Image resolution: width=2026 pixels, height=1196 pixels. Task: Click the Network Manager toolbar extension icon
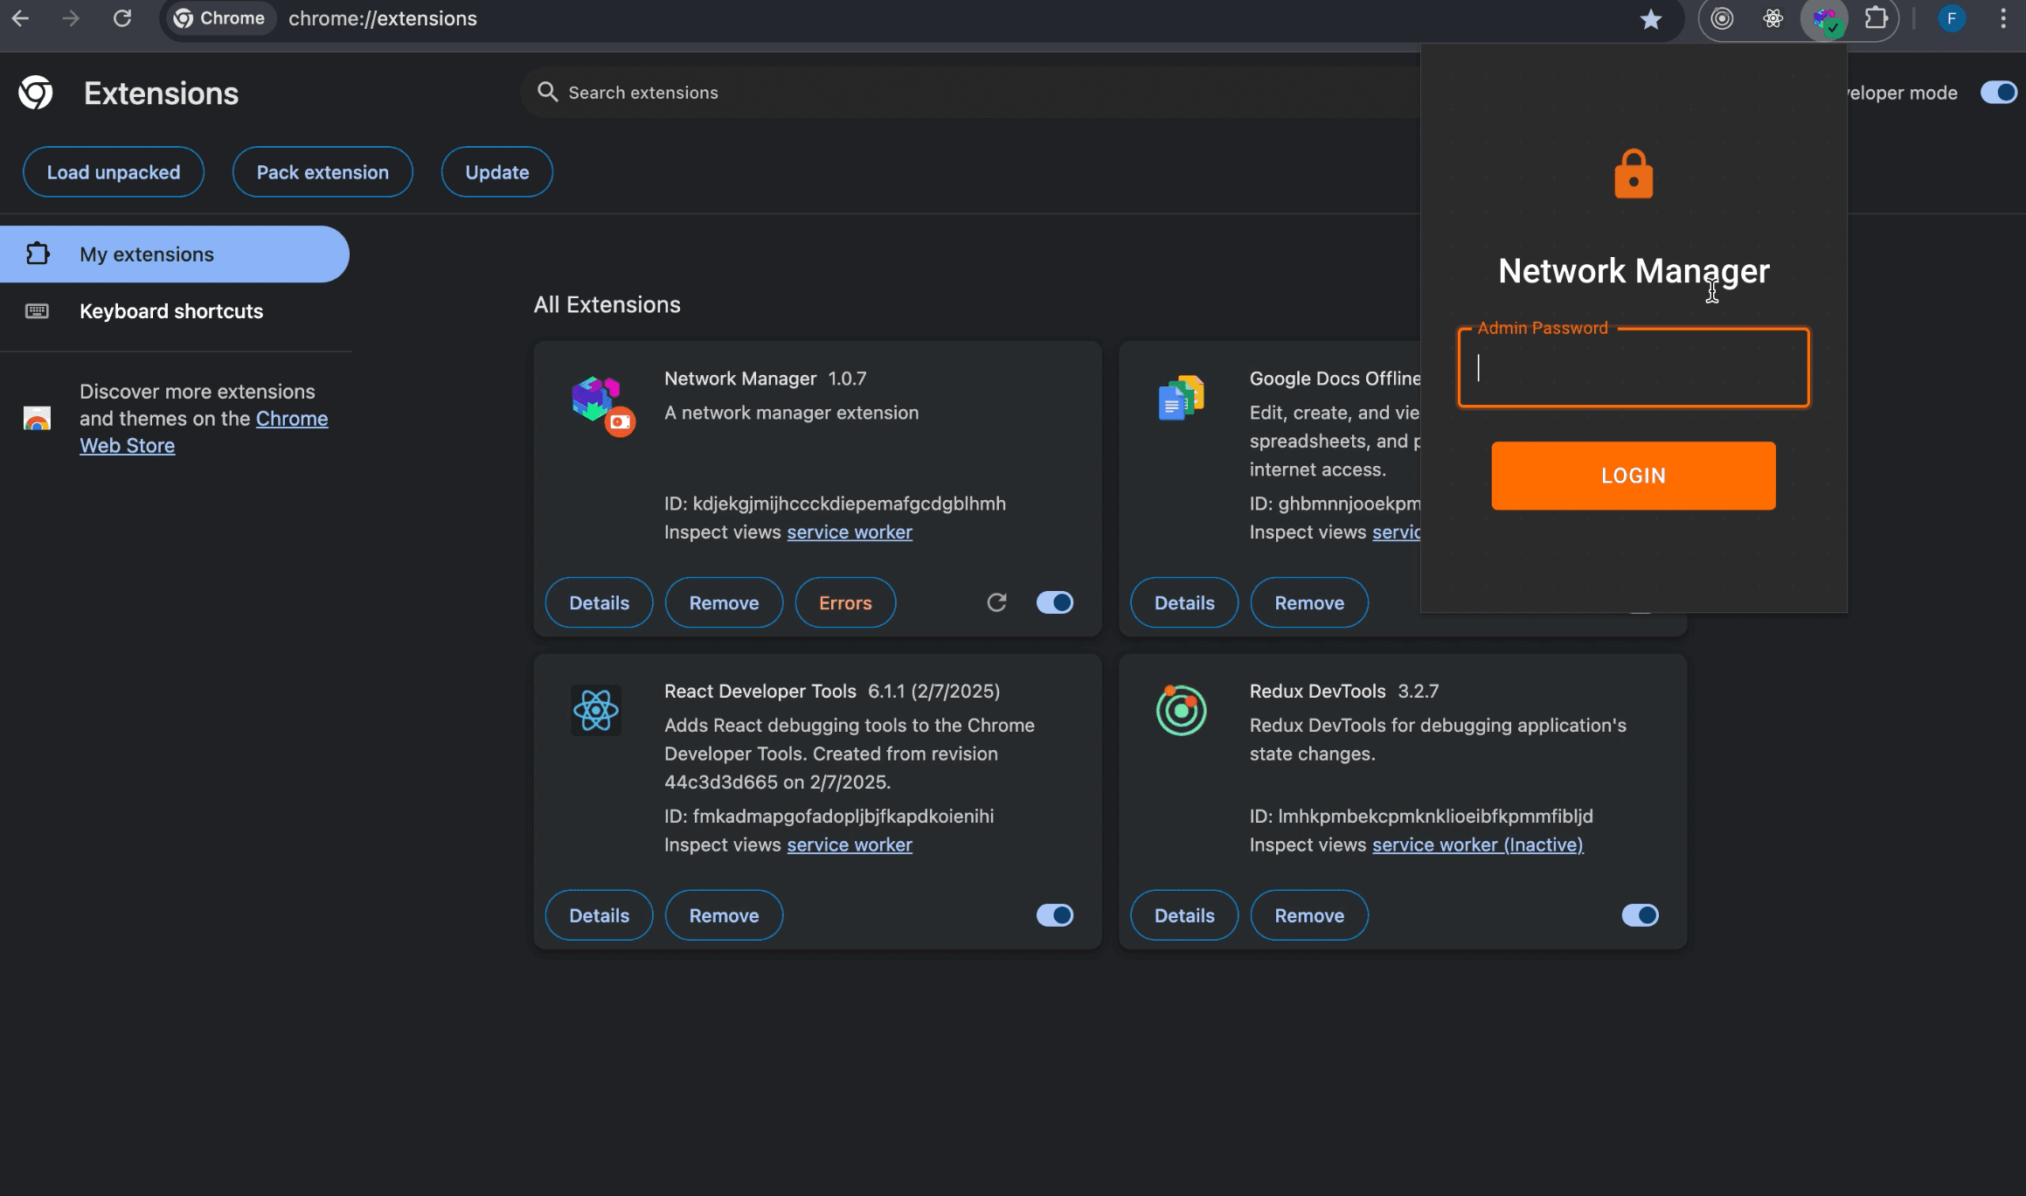point(1825,19)
